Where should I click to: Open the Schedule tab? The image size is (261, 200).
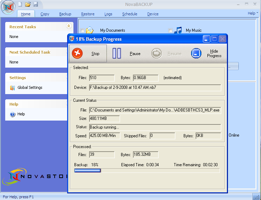click(130, 14)
